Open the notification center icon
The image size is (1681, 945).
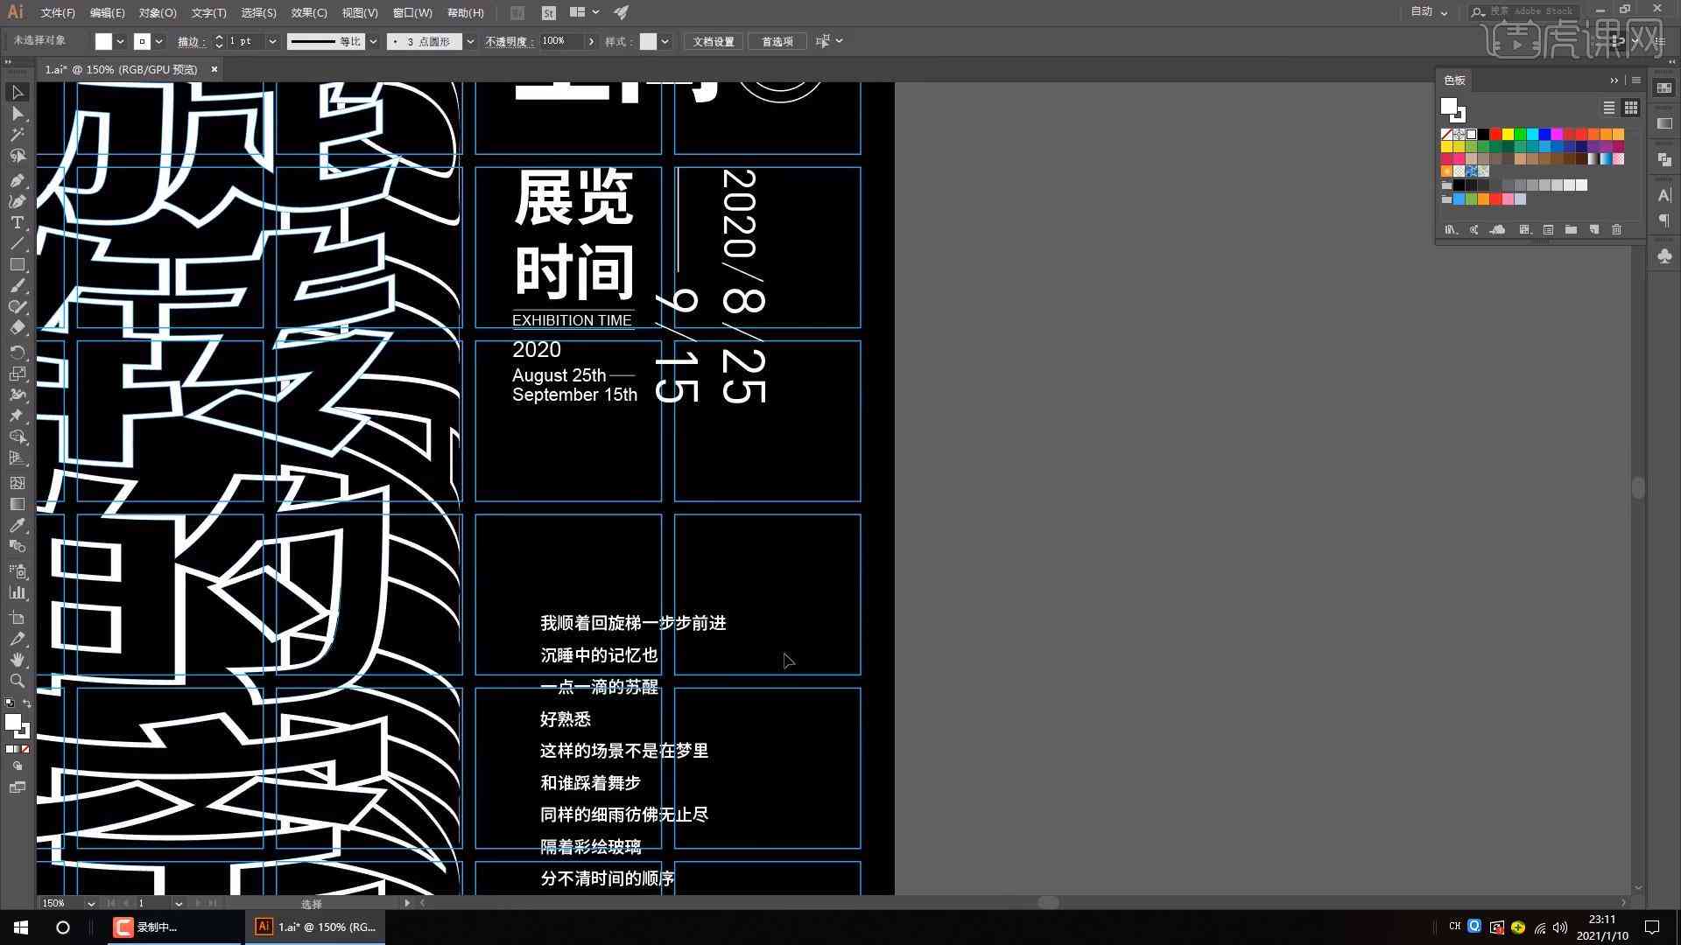coord(1652,927)
